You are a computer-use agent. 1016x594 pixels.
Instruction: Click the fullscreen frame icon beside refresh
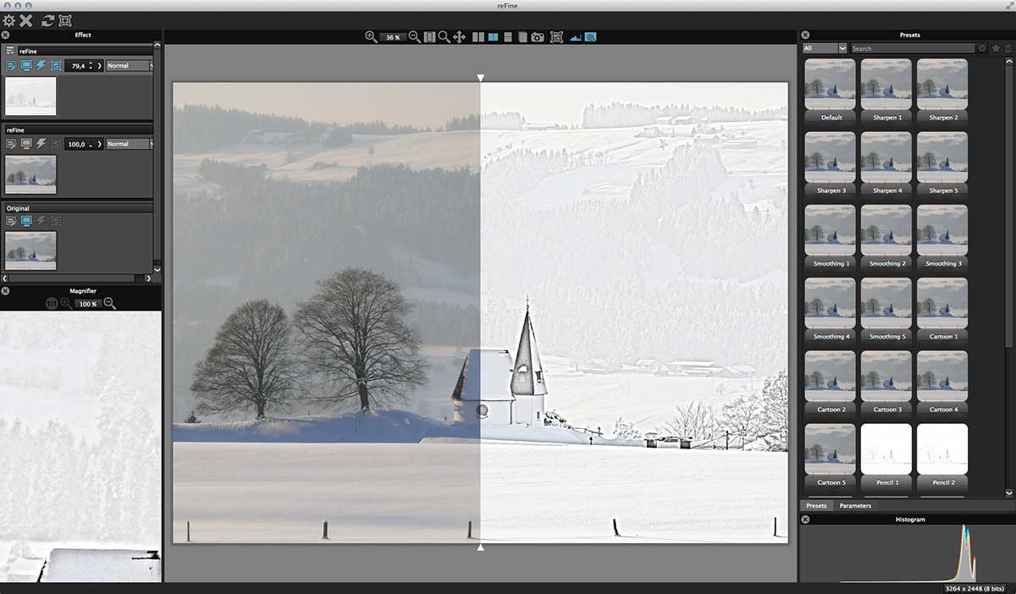(x=65, y=20)
